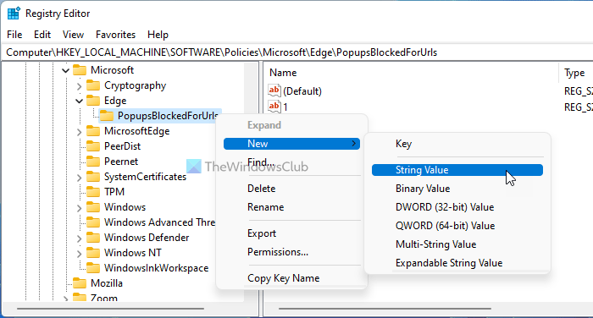The height and width of the screenshot is (318, 593).
Task: Click the Windows Defender folder icon
Action: coord(93,237)
